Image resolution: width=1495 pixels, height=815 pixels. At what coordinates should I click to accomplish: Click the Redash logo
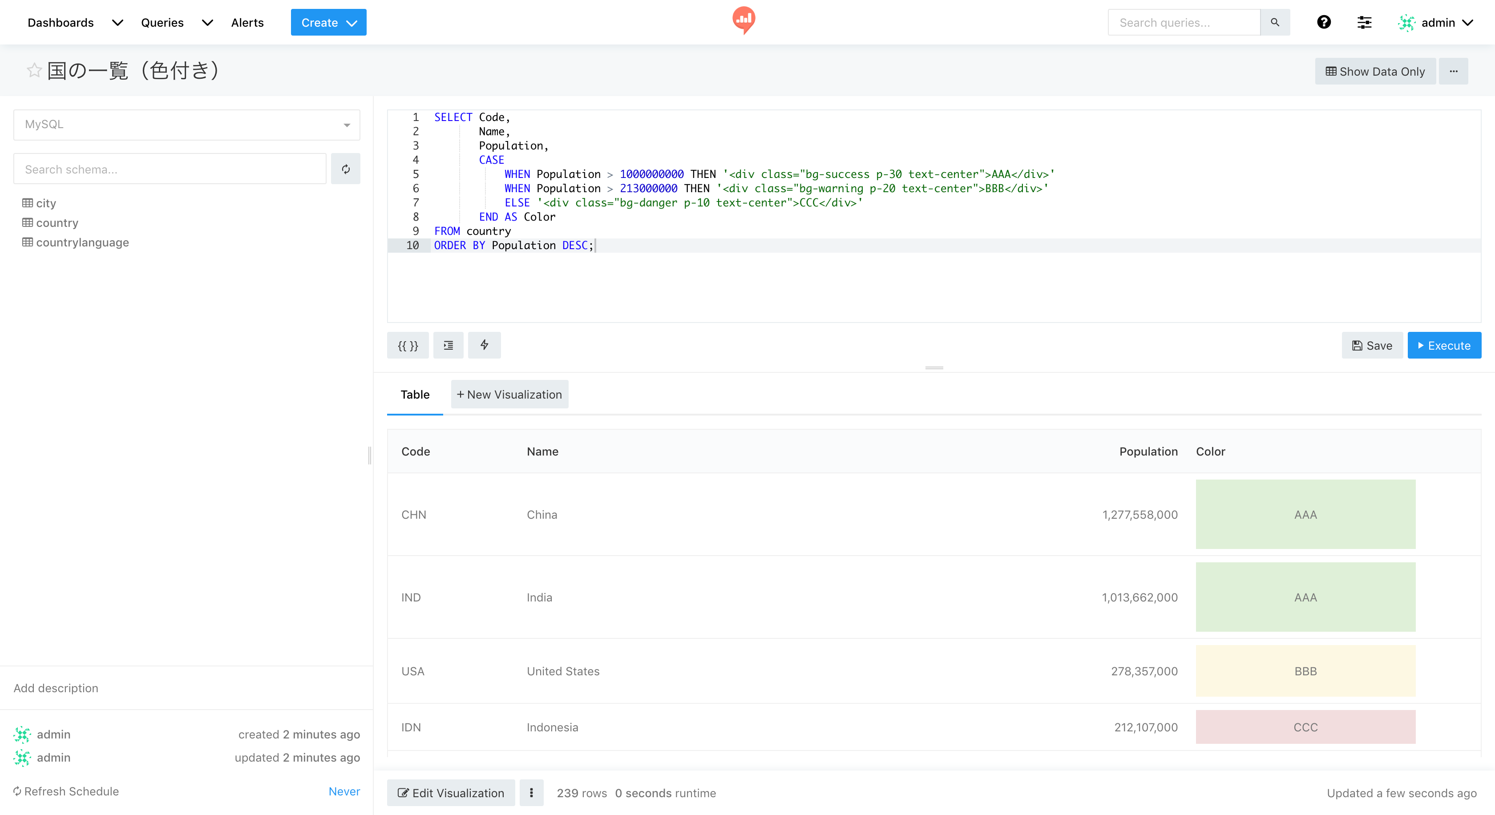pos(743,20)
